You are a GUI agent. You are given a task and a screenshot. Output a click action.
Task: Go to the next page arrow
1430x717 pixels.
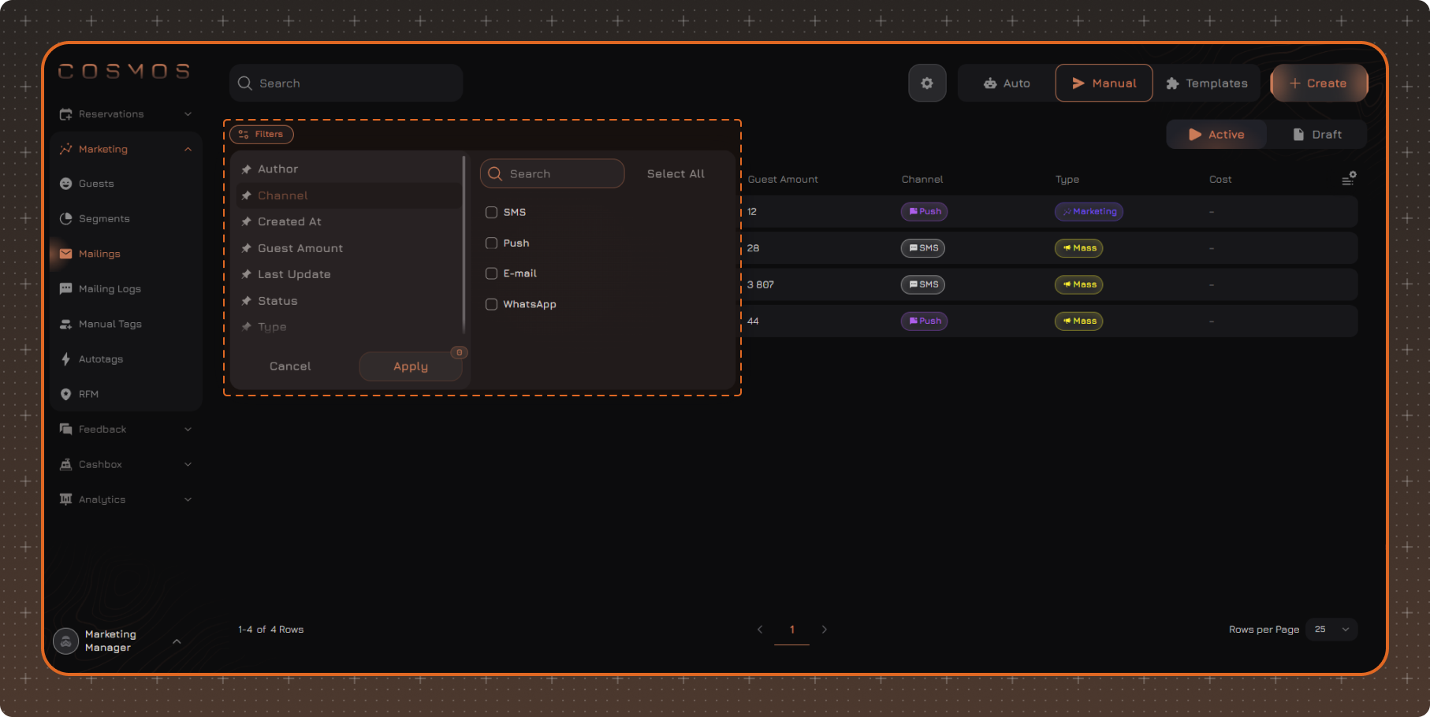pos(825,630)
